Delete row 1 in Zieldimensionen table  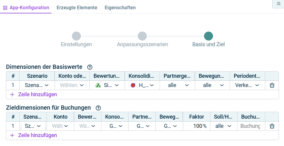point(272,126)
